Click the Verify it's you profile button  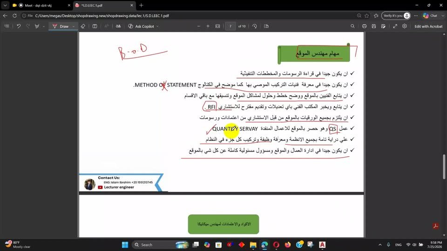[396, 16]
